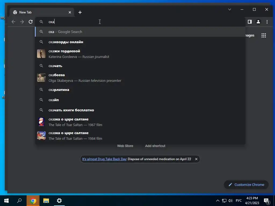Viewport: 275px width, 206px height.
Task: Show hidden tray icons chevron
Action: (x=218, y=201)
